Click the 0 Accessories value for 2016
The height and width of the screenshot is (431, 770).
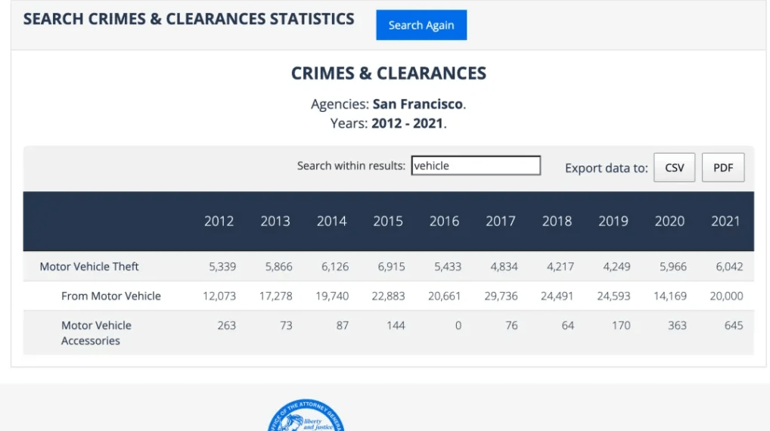pos(458,325)
